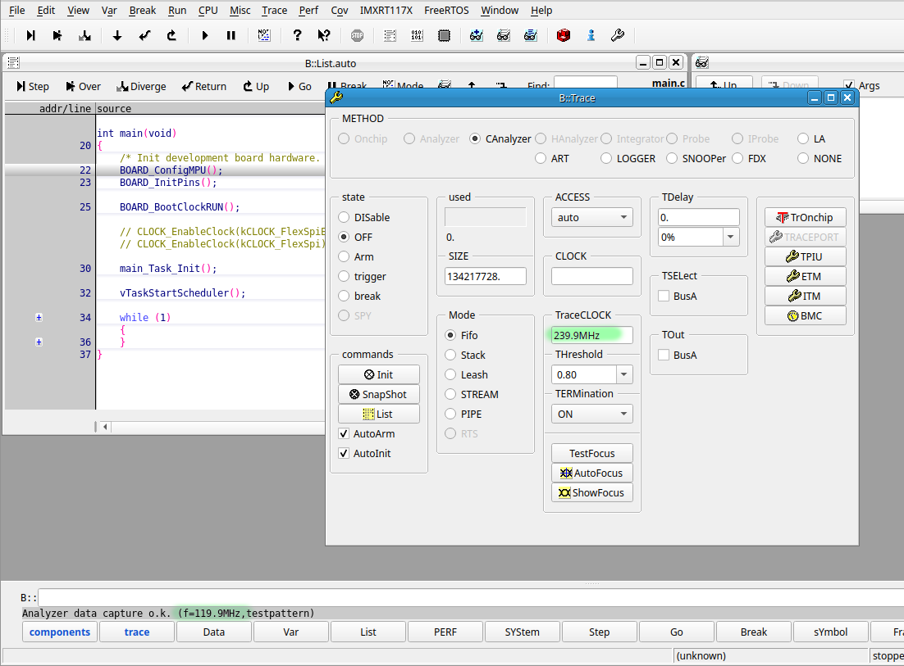Open the CPU menu
This screenshot has height=666, width=904.
tap(208, 10)
